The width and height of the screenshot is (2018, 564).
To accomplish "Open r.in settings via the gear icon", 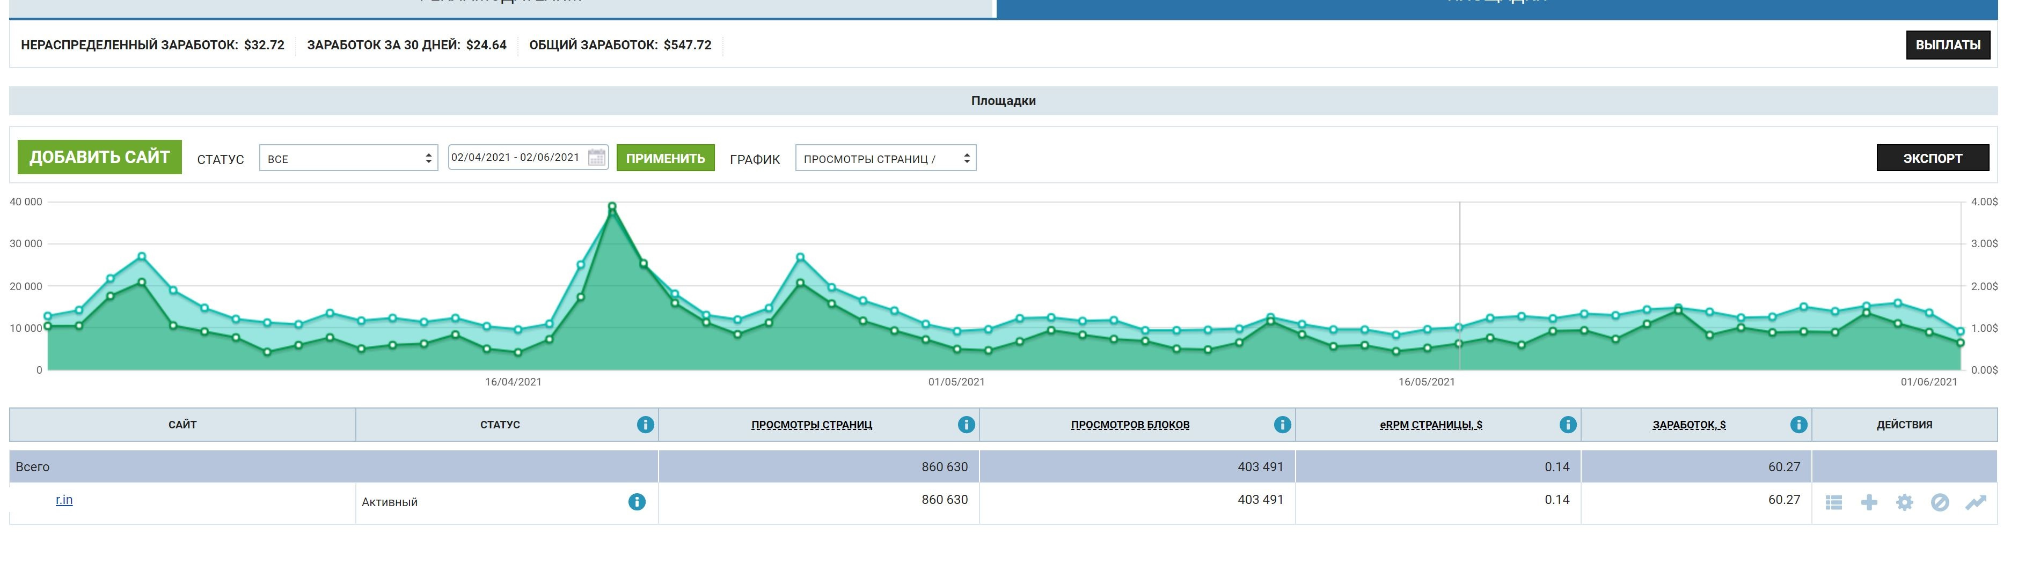I will pyautogui.click(x=1904, y=503).
